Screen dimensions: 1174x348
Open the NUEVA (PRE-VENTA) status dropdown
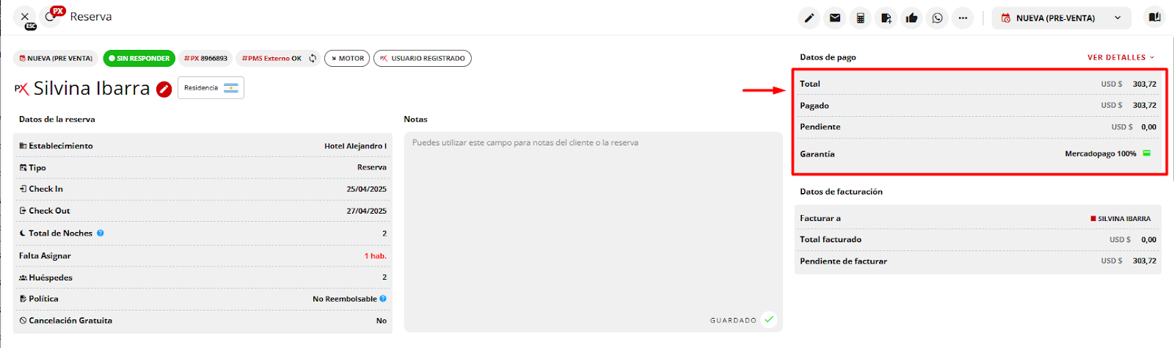[1061, 18]
